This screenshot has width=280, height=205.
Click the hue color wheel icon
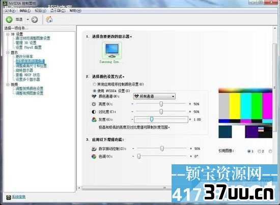[x=94, y=157]
